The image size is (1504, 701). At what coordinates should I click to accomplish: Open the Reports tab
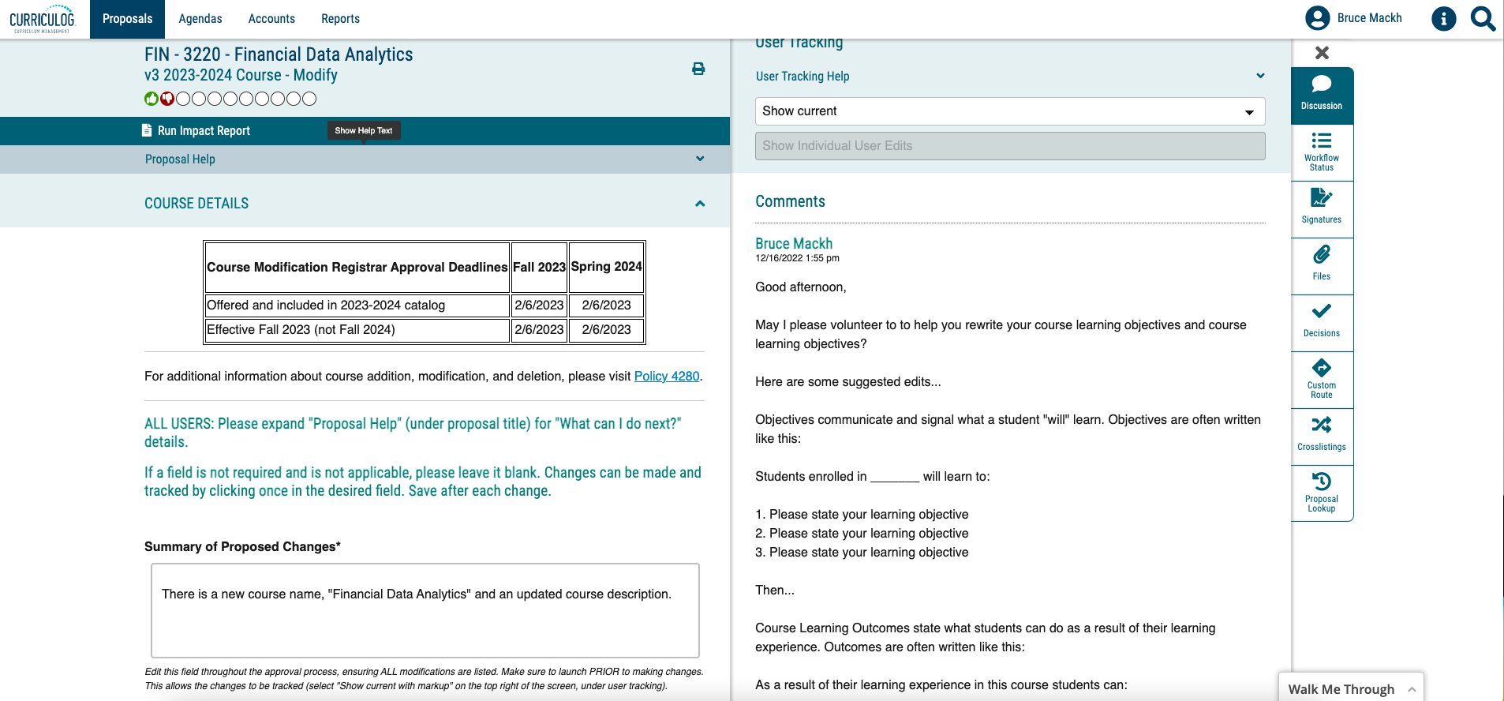coord(340,19)
